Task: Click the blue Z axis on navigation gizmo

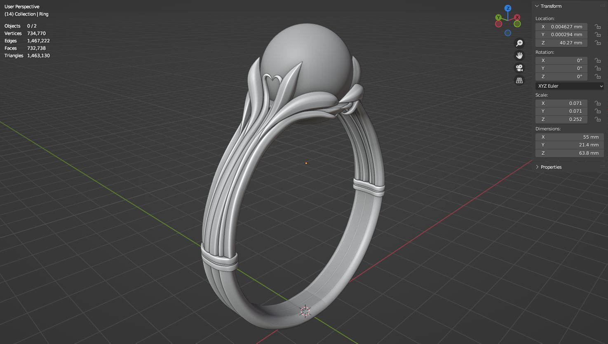Action: (508, 8)
